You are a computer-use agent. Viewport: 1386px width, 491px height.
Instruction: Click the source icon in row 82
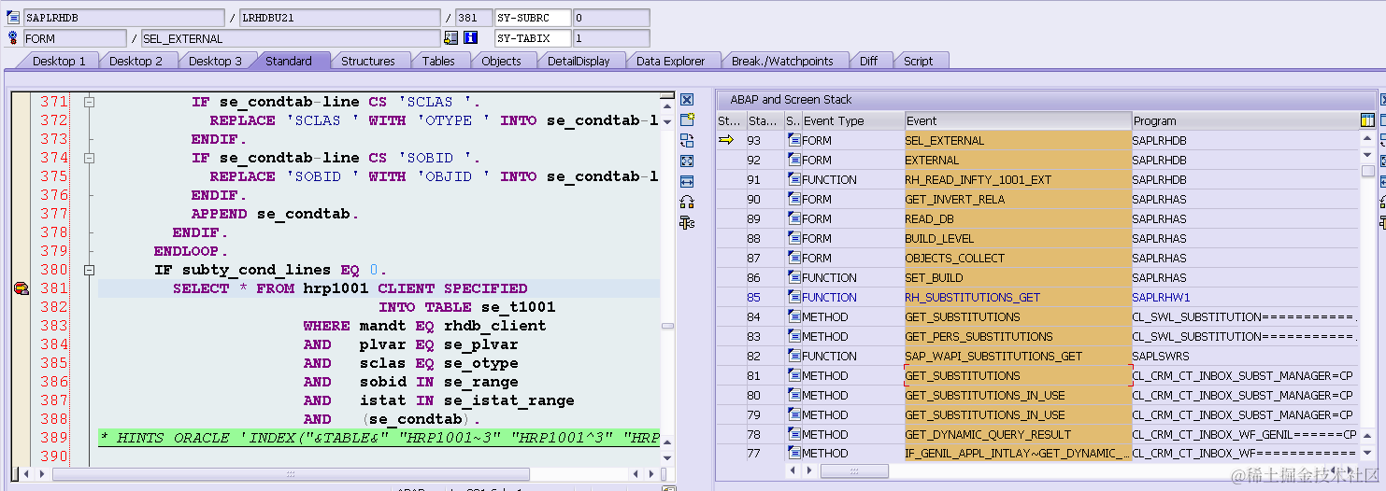[794, 356]
